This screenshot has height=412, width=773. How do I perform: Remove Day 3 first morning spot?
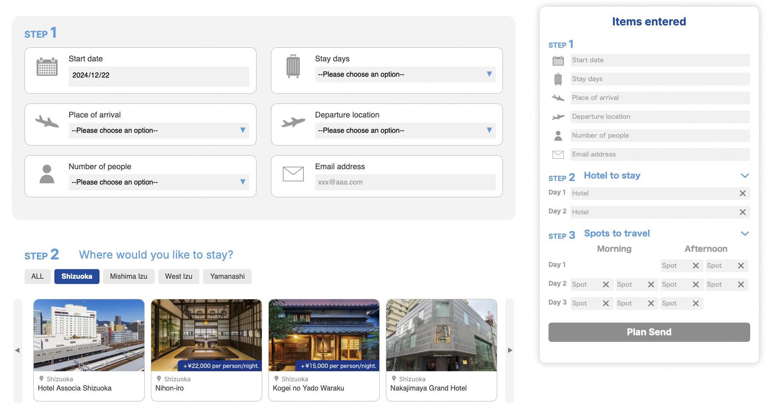point(606,303)
